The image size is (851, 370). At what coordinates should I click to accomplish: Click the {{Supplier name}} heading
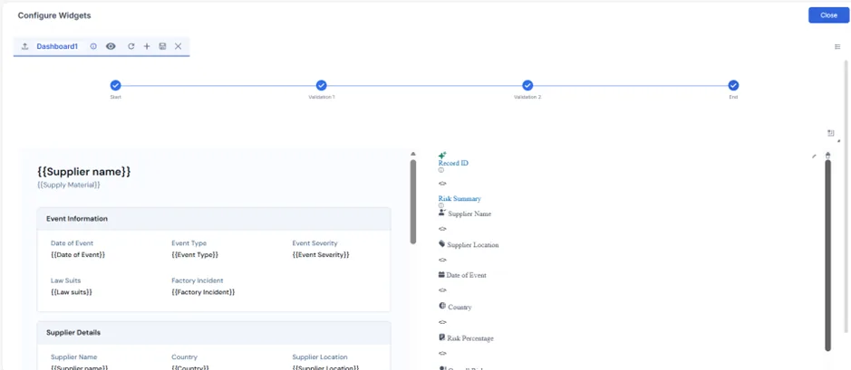click(x=84, y=172)
